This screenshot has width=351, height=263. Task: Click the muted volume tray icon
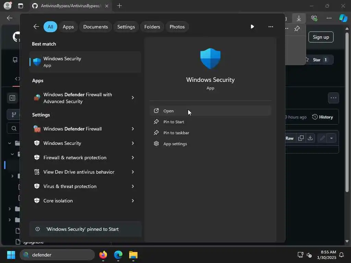(x=310, y=255)
